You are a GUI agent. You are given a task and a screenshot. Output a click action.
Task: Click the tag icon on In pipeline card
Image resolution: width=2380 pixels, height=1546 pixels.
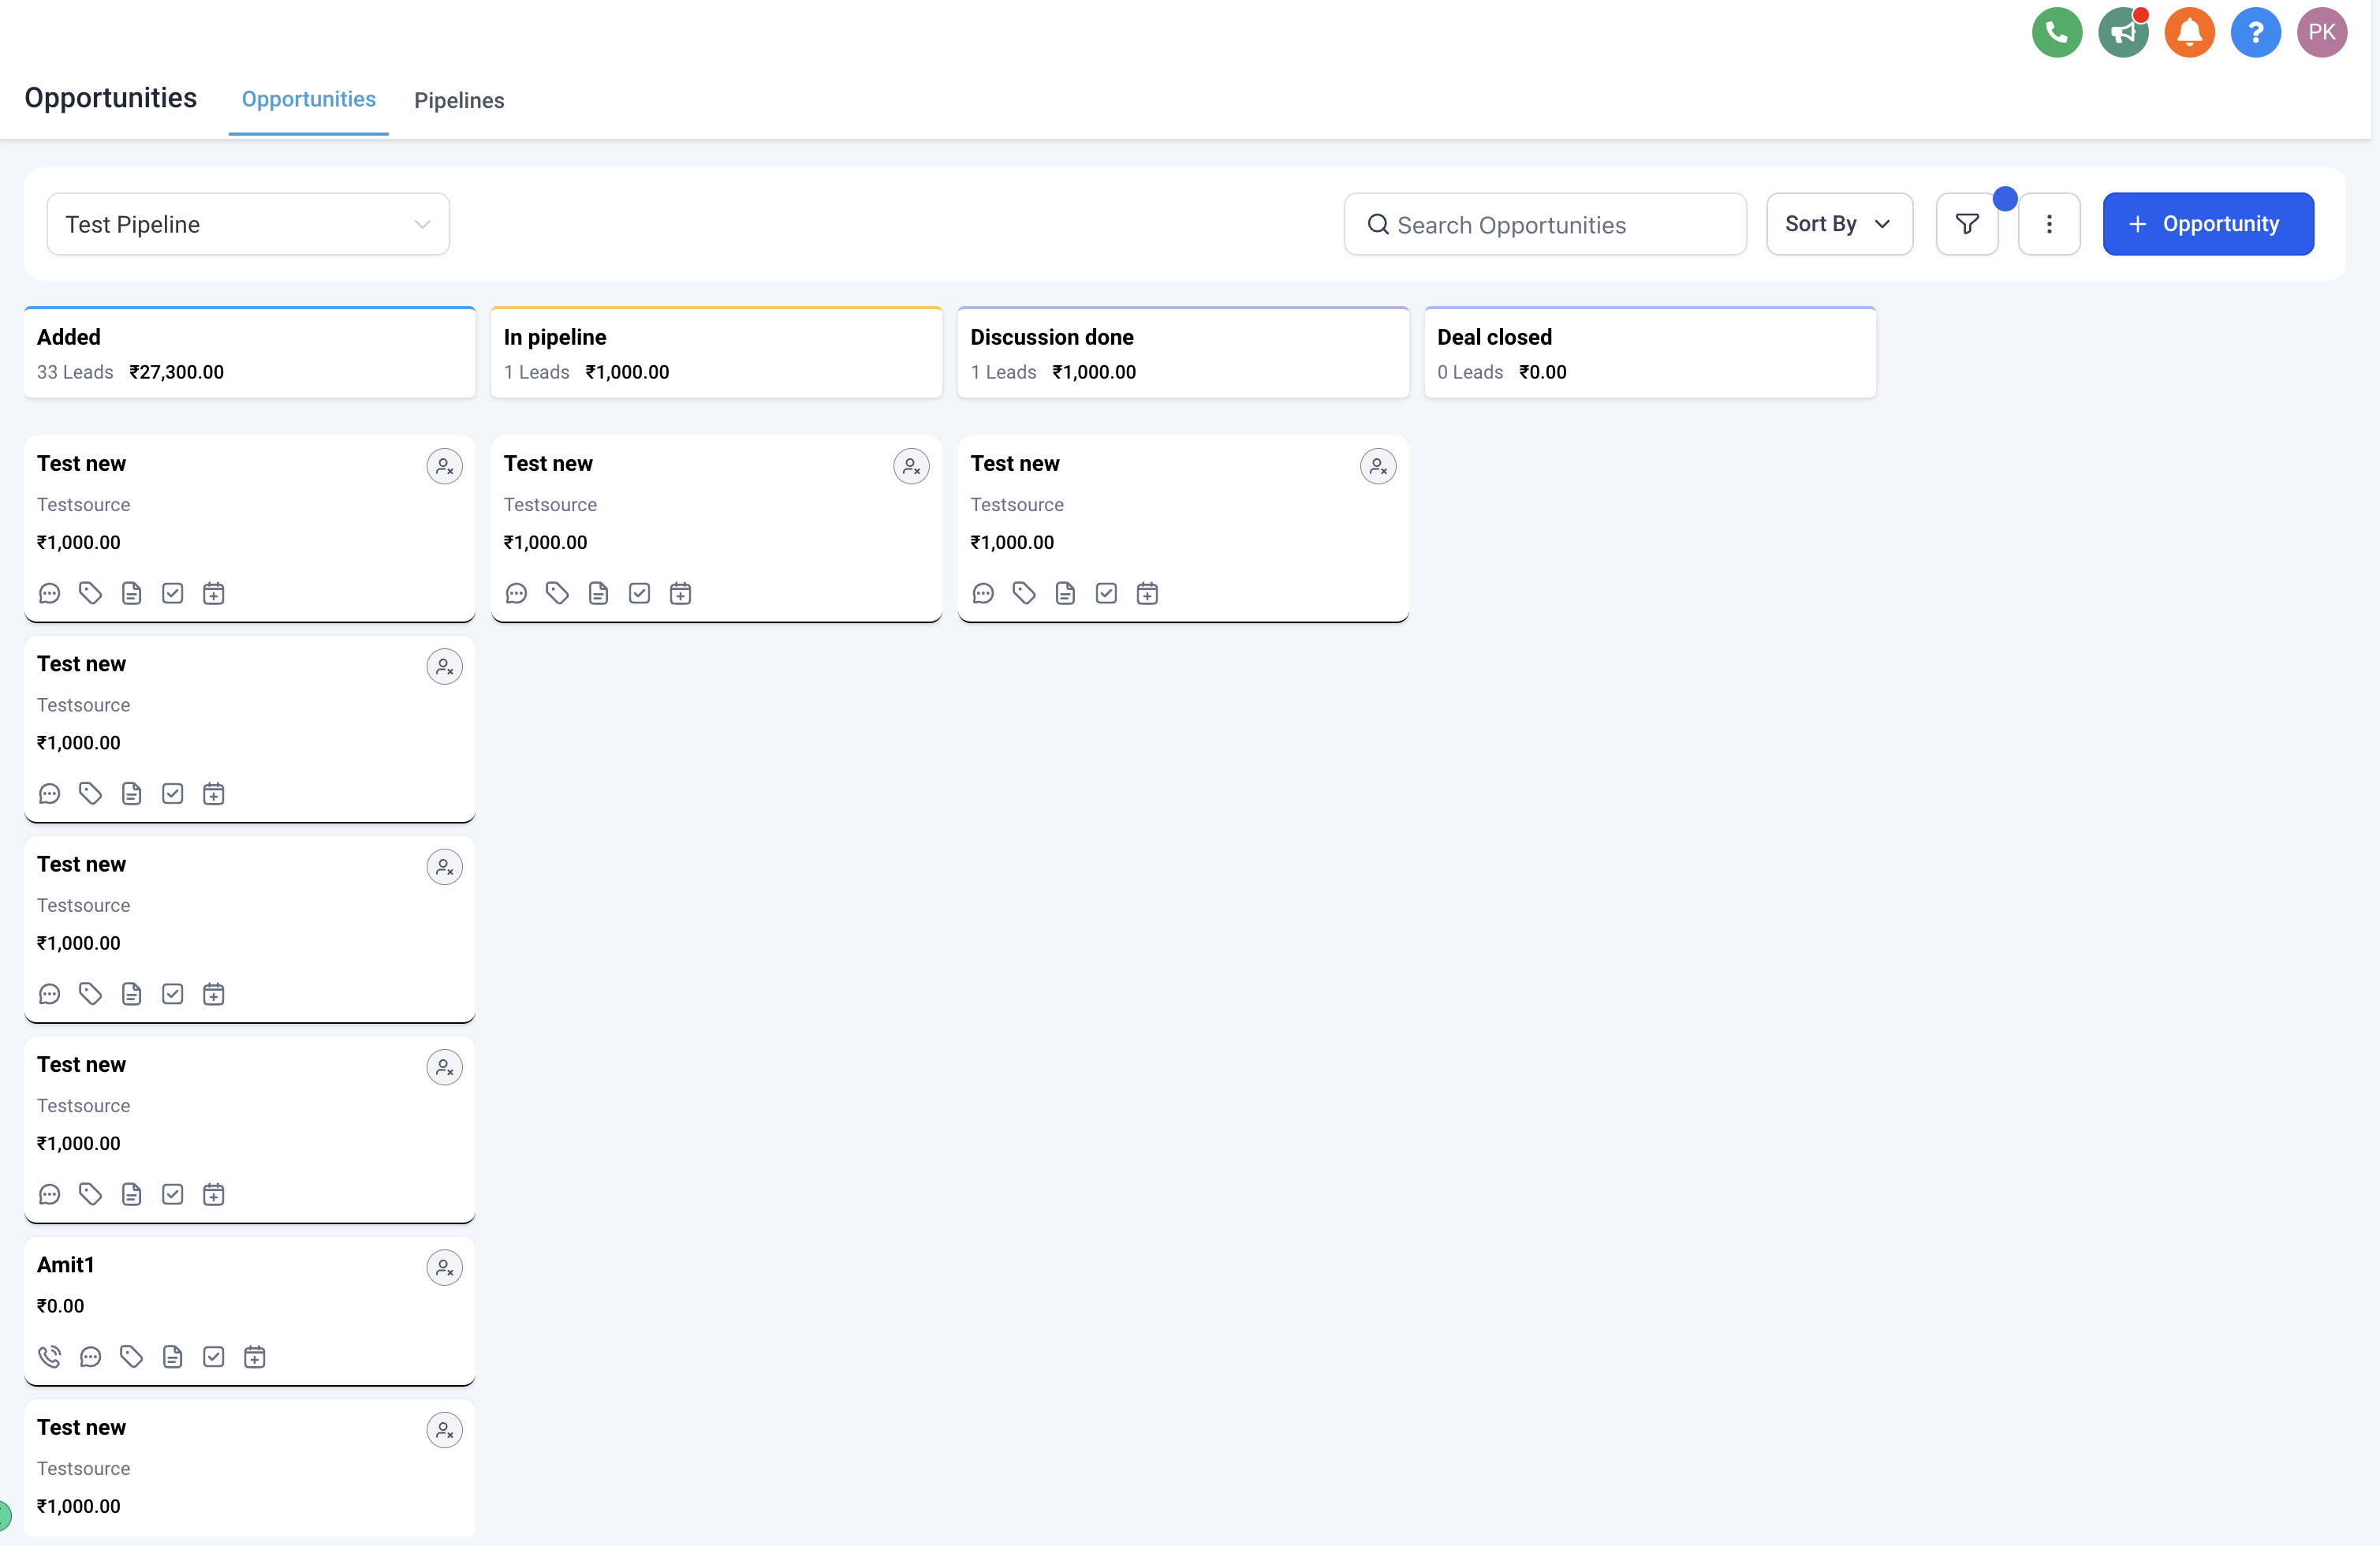click(557, 593)
